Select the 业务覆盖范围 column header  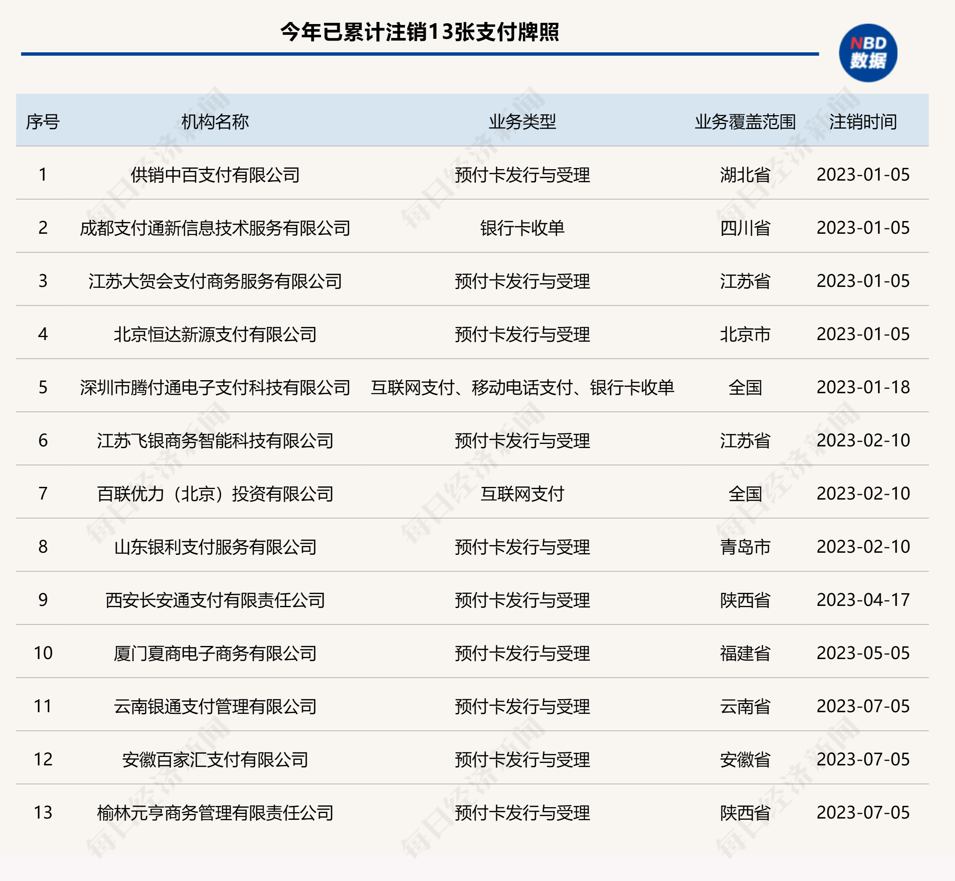click(x=745, y=122)
